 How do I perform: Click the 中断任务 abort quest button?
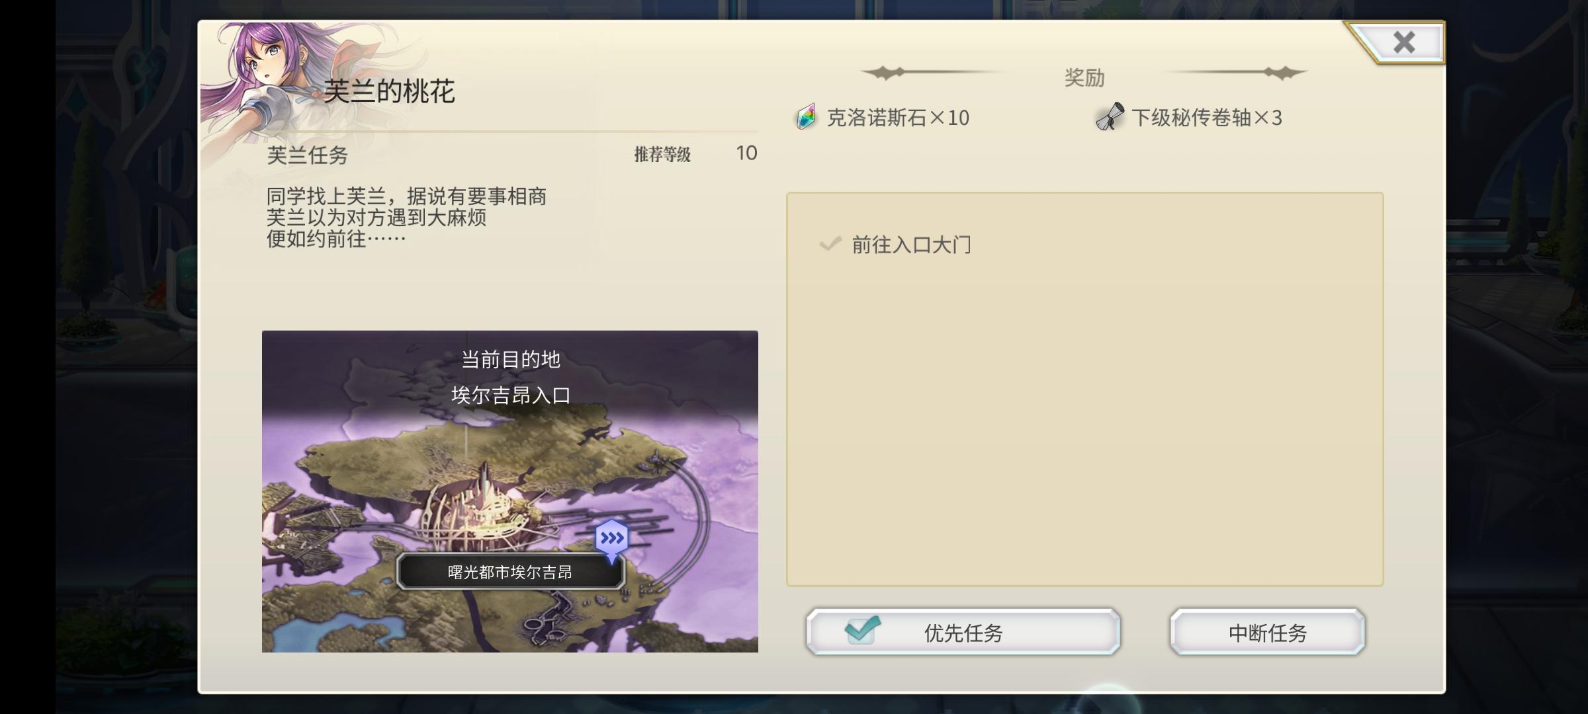pyautogui.click(x=1267, y=632)
